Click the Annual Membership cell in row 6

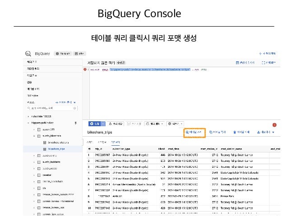tap(134, 184)
